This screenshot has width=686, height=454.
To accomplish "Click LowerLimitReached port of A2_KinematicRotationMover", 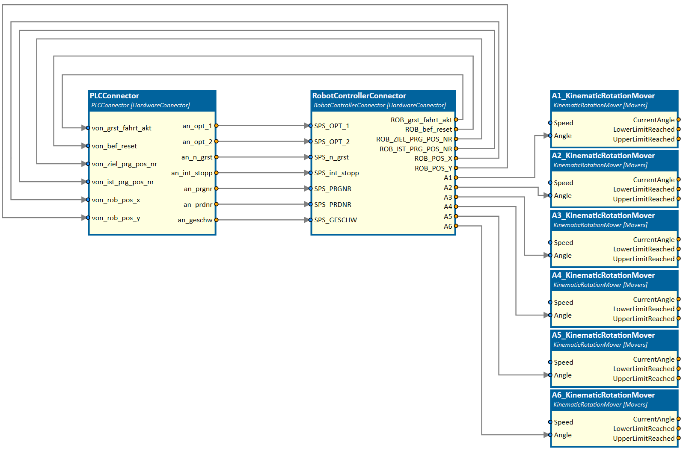I will [678, 189].
